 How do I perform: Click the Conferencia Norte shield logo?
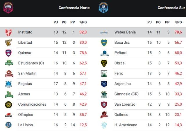(8, 7)
